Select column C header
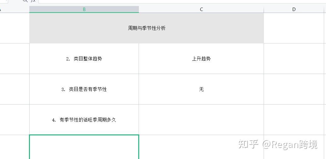This screenshot has height=159, width=326. pos(201,9)
